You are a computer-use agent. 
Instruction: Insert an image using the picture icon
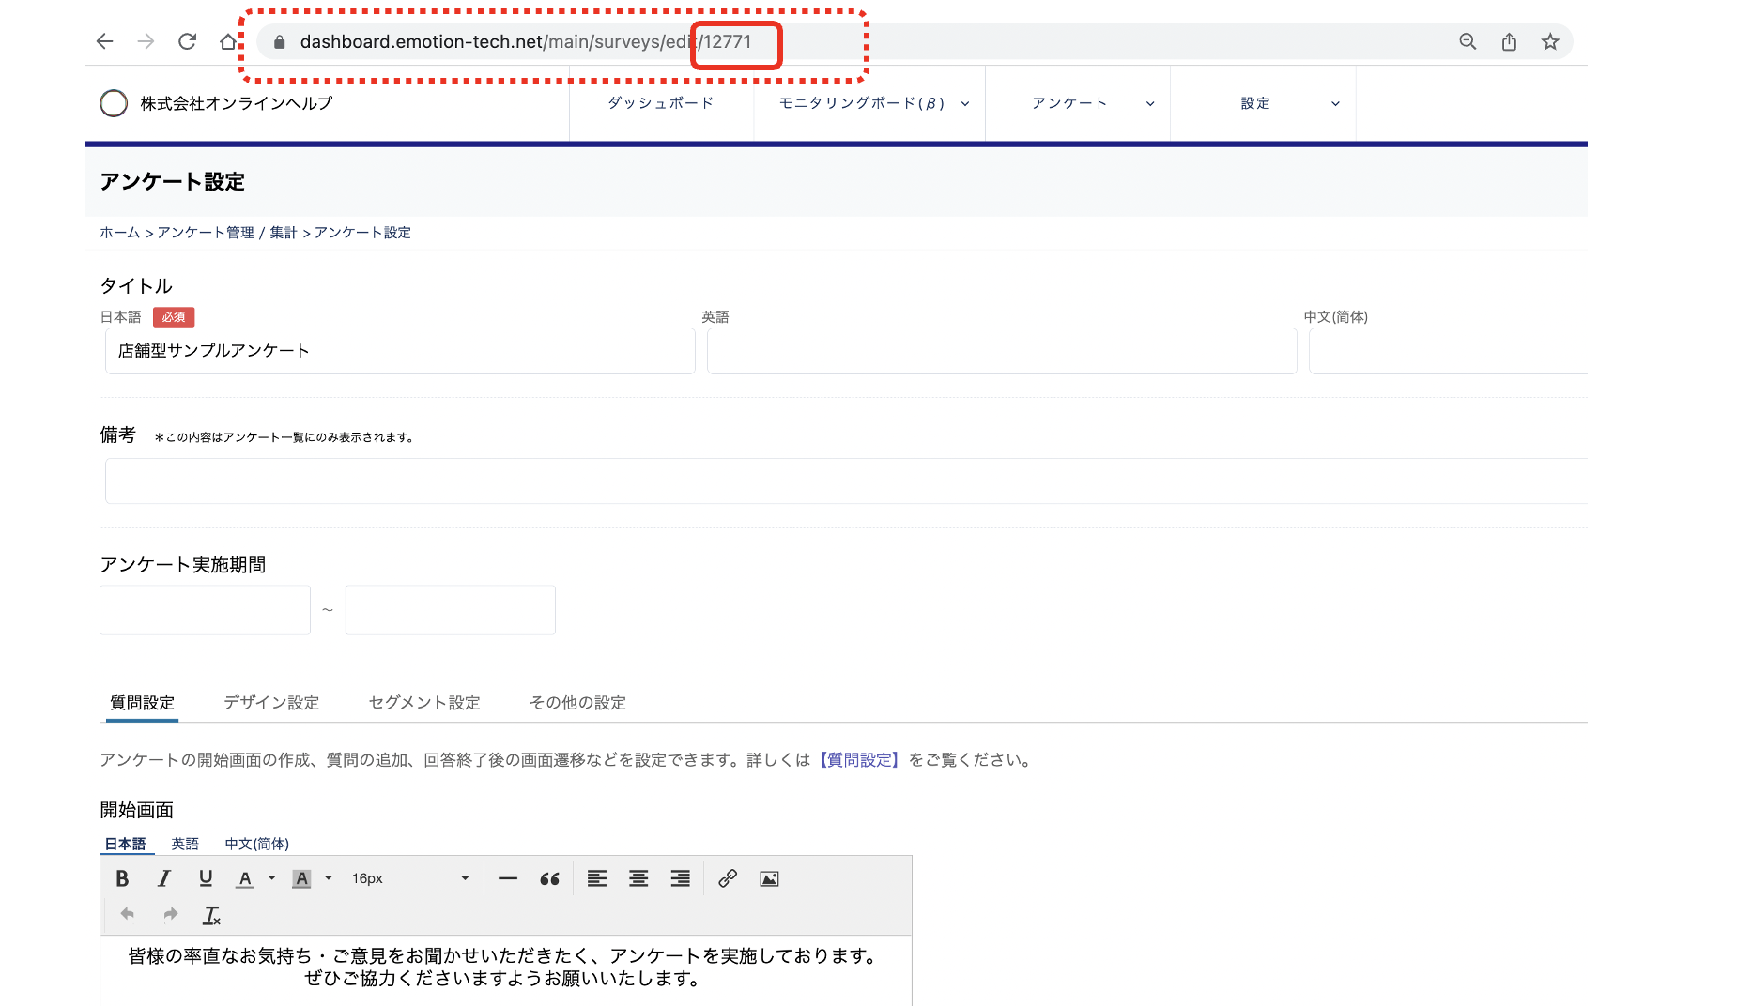point(769,878)
